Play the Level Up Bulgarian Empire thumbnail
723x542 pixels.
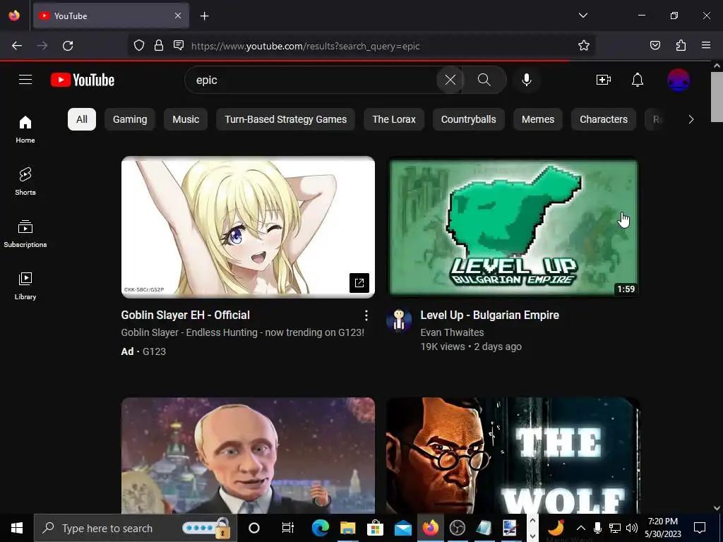pos(513,227)
